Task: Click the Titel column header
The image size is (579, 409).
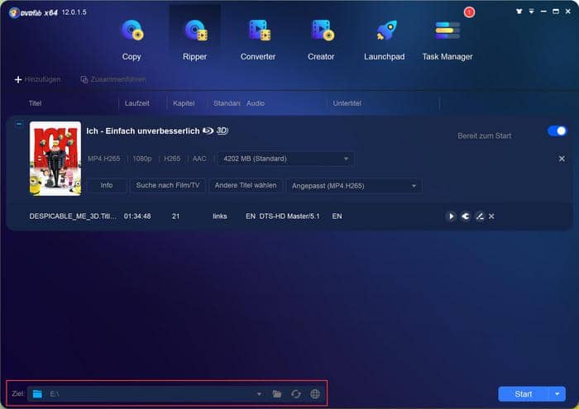Action: (x=35, y=103)
